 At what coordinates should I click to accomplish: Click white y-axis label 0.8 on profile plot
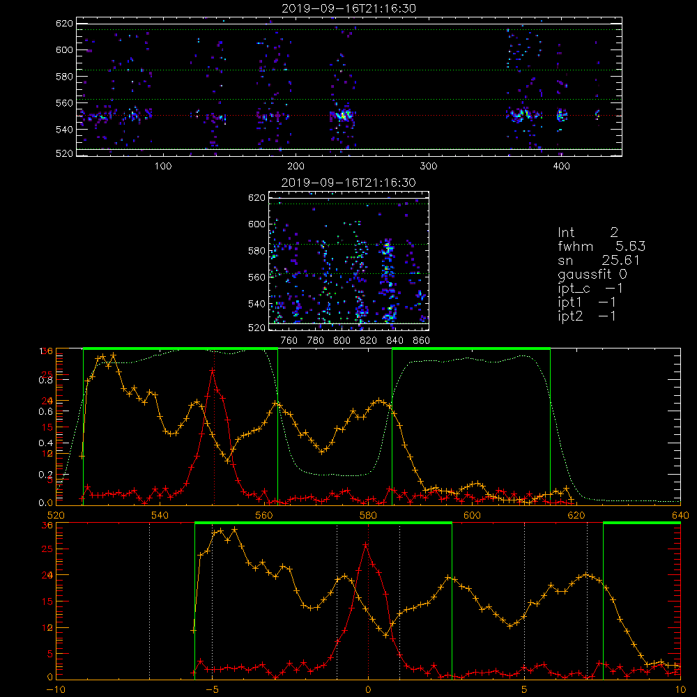(x=46, y=380)
